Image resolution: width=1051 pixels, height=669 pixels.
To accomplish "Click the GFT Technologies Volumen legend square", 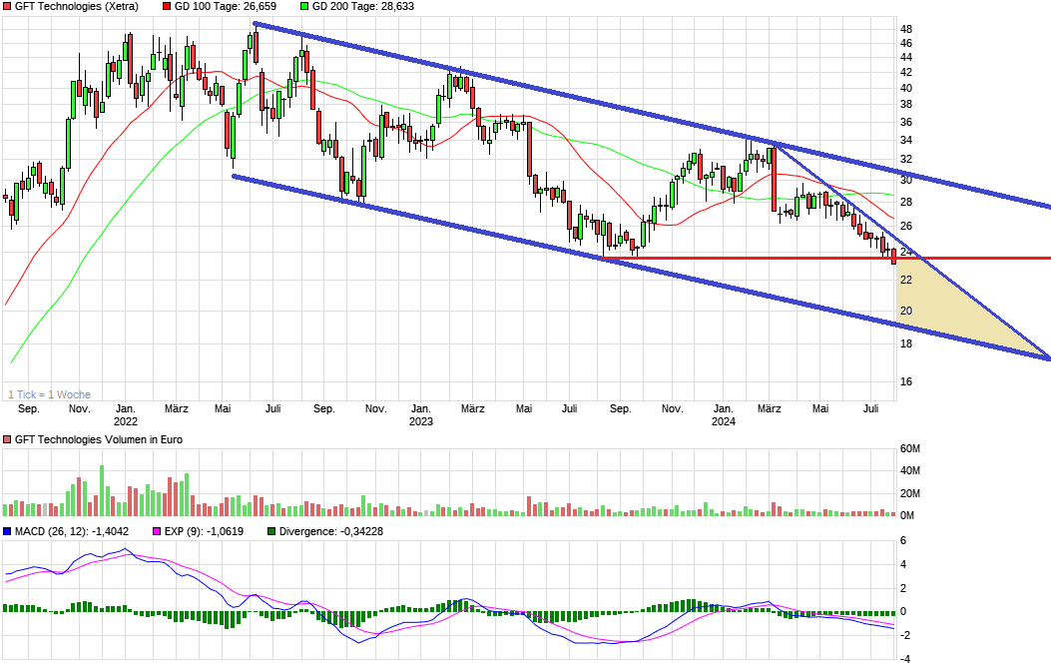I will point(8,438).
